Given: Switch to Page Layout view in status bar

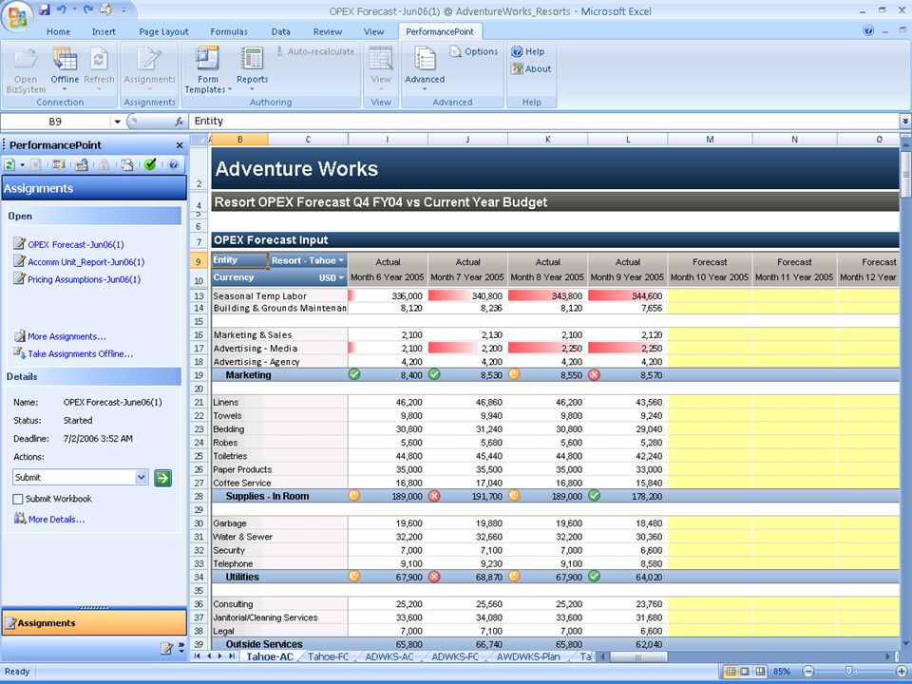Looking at the screenshot, I should pos(745,672).
